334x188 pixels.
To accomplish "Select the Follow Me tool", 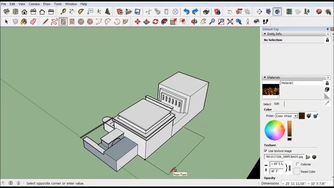I will click(164, 21).
